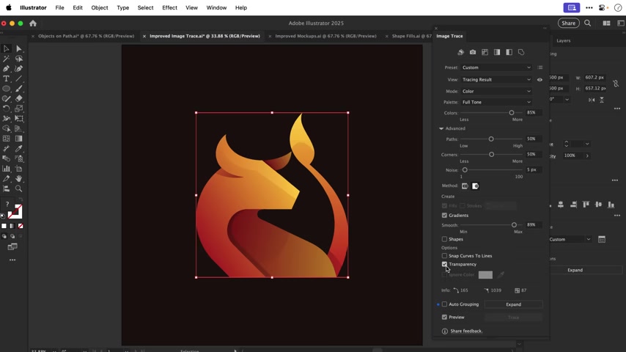The height and width of the screenshot is (352, 626).
Task: Click Expand button in Image Trace panel
Action: pos(513,304)
